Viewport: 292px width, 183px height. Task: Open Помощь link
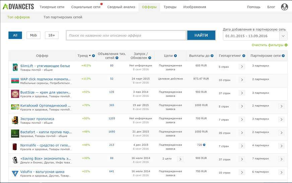point(254,7)
